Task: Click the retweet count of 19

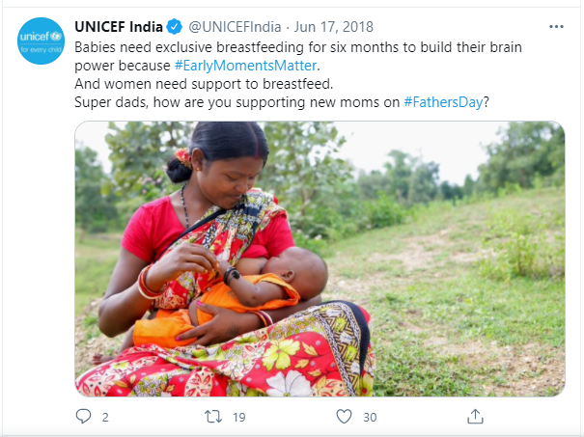Action: pyautogui.click(x=236, y=417)
